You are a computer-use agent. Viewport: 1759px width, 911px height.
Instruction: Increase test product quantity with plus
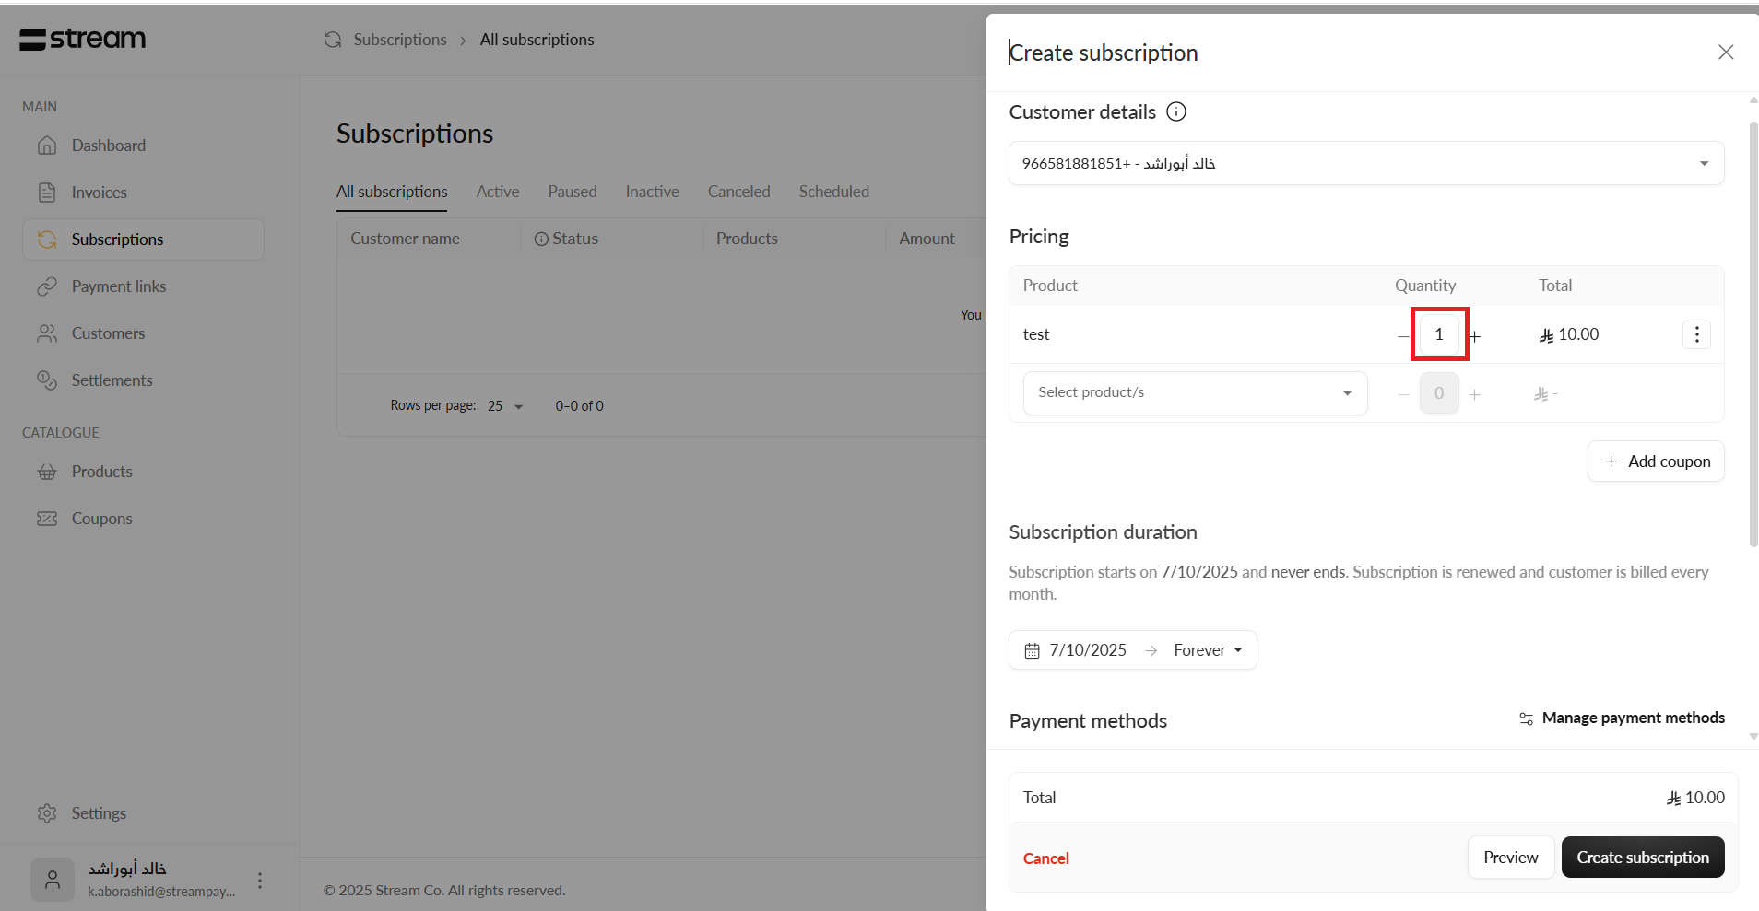[1475, 336]
